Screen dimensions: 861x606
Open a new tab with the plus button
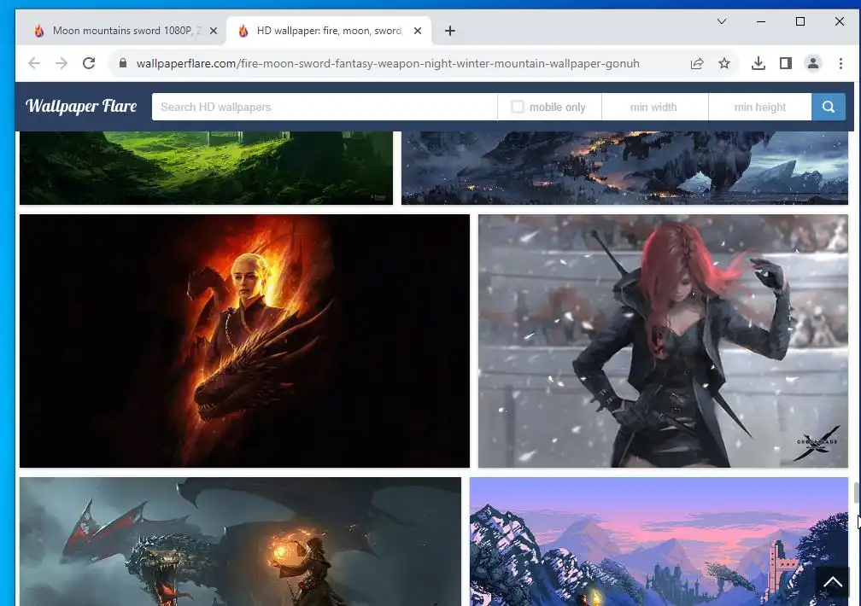(449, 31)
